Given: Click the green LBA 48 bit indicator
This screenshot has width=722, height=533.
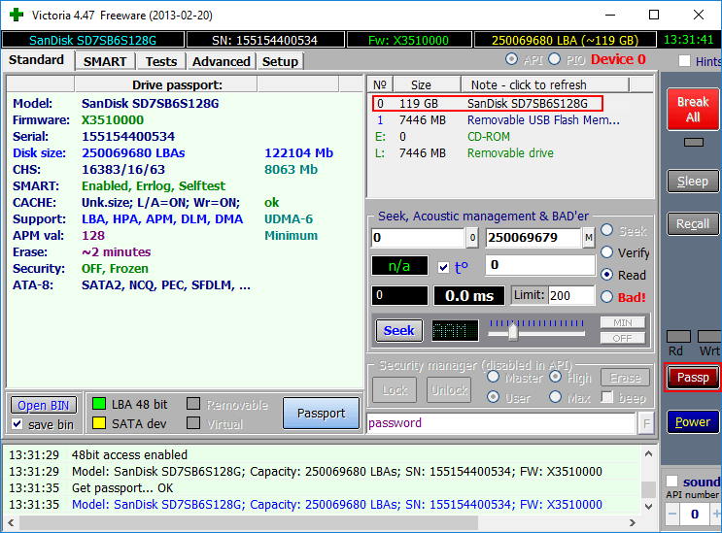Looking at the screenshot, I should pyautogui.click(x=99, y=404).
